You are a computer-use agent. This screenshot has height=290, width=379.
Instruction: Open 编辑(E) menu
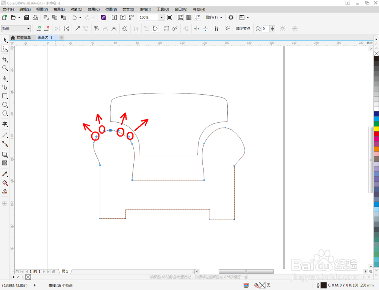pyautogui.click(x=25, y=9)
